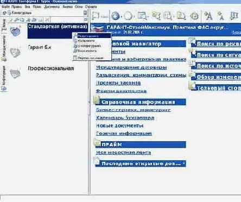Expand the Последние открытые док... section arrow
Screen dimensions: 241x202
(x=183, y=163)
